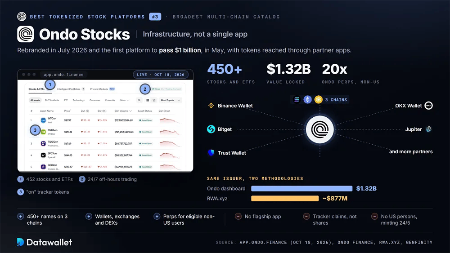Select the ETF filter chip

66,100
